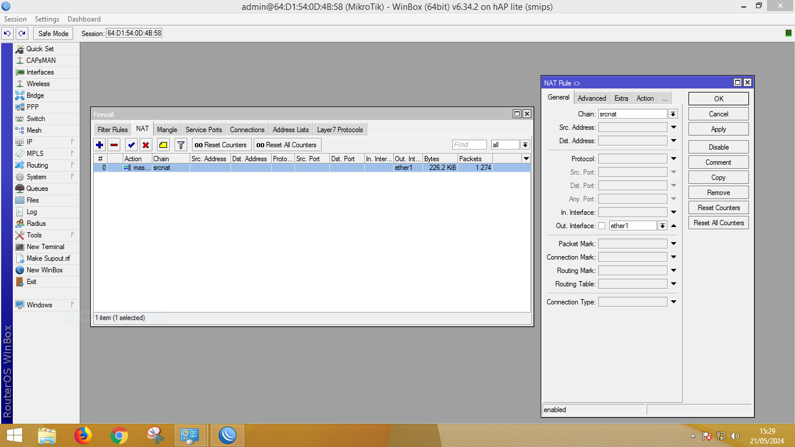Open Firefox from the Windows taskbar
The width and height of the screenshot is (795, 447).
point(83,435)
